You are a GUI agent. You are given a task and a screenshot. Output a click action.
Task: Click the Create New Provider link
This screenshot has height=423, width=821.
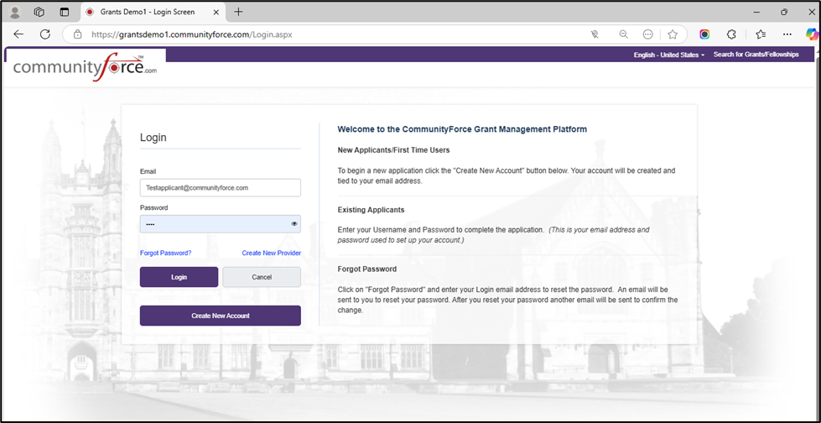click(x=271, y=253)
